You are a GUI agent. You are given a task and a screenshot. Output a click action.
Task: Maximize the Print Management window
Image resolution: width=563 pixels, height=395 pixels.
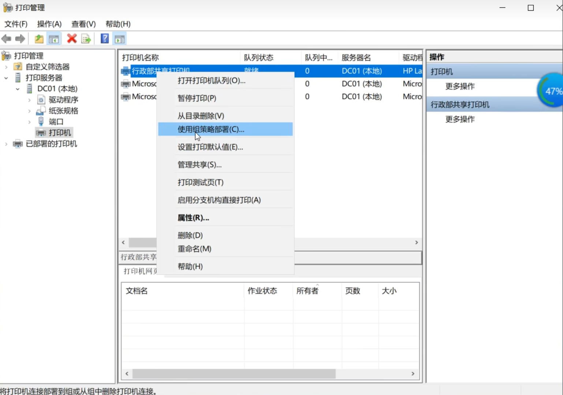pyautogui.click(x=531, y=8)
